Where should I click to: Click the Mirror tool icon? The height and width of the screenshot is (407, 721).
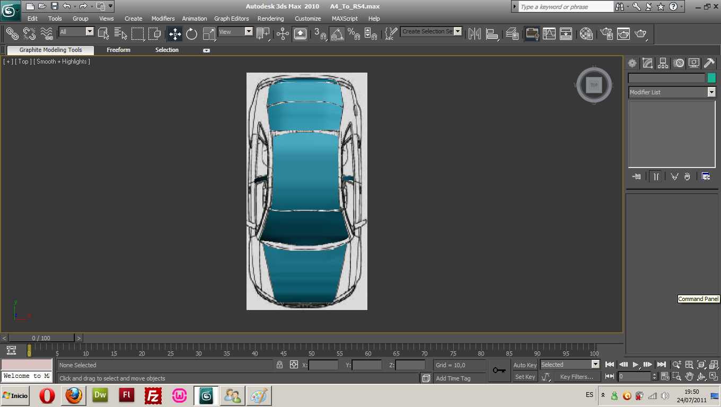pyautogui.click(x=474, y=34)
